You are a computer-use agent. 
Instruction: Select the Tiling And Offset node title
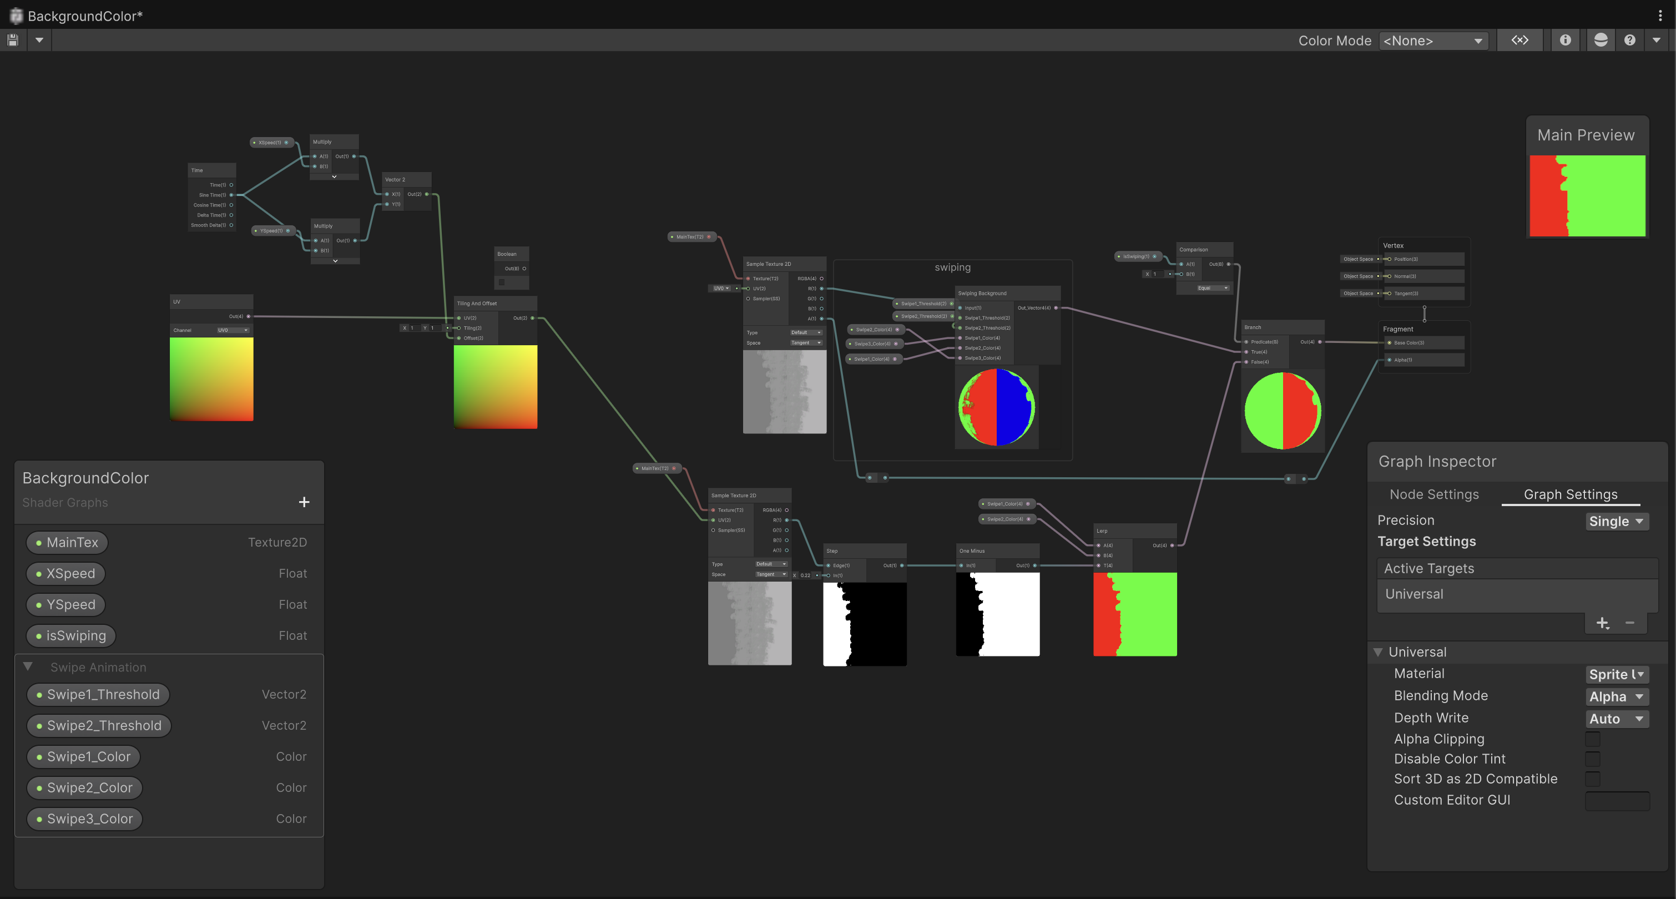point(477,303)
